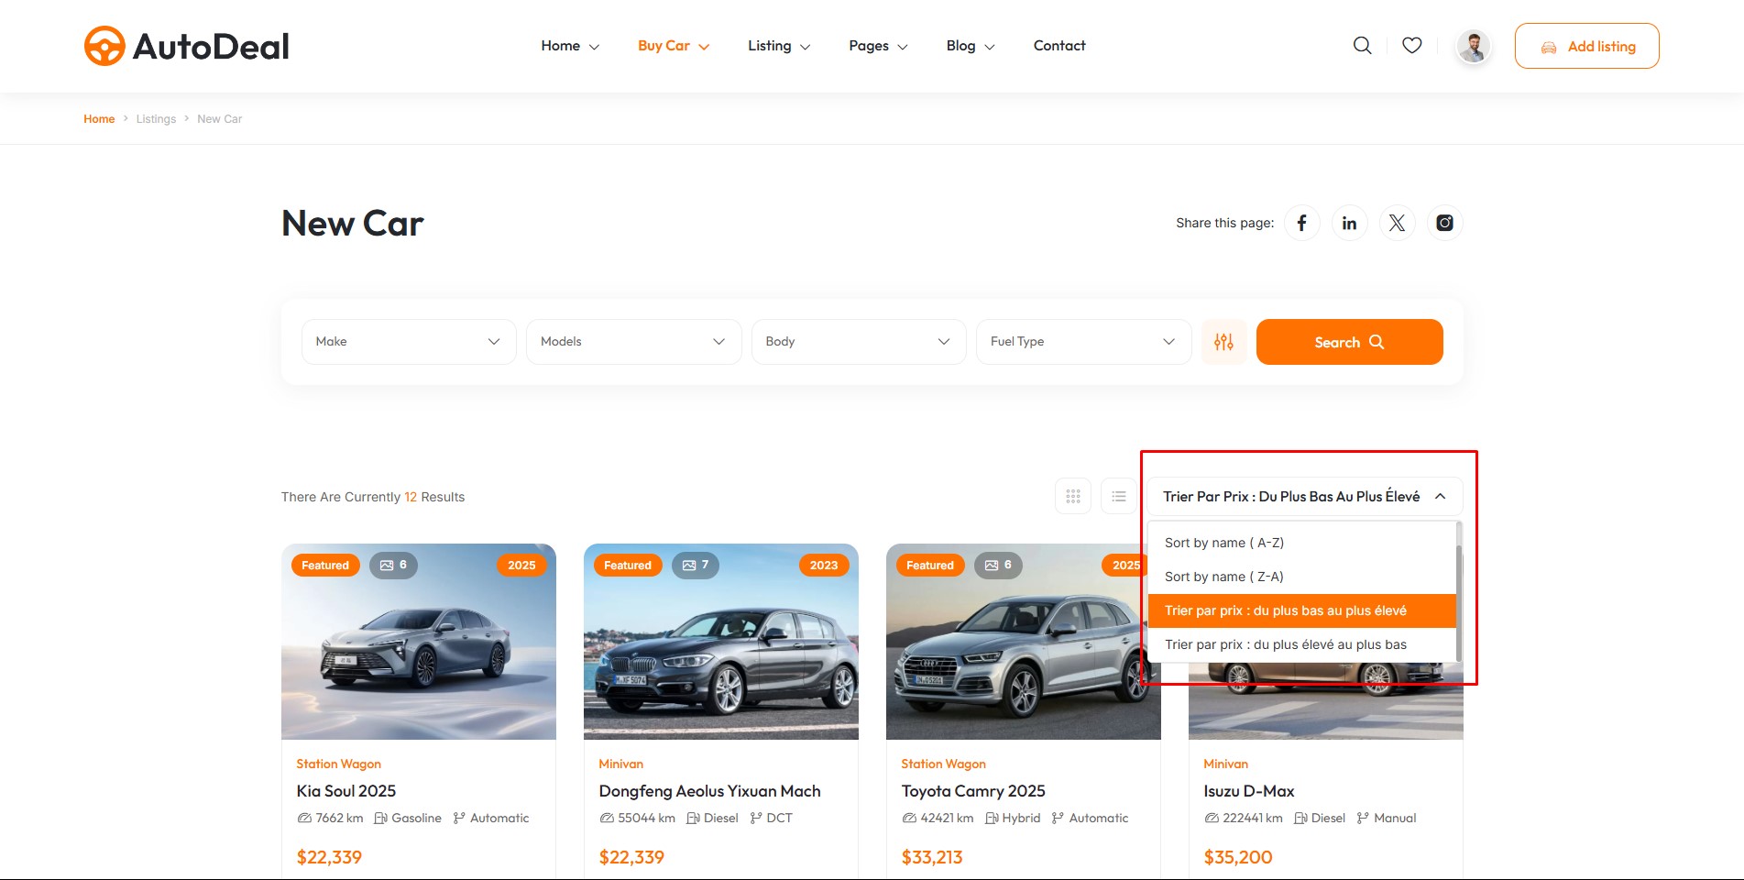Share page on Facebook
The width and height of the screenshot is (1744, 880).
[1302, 223]
